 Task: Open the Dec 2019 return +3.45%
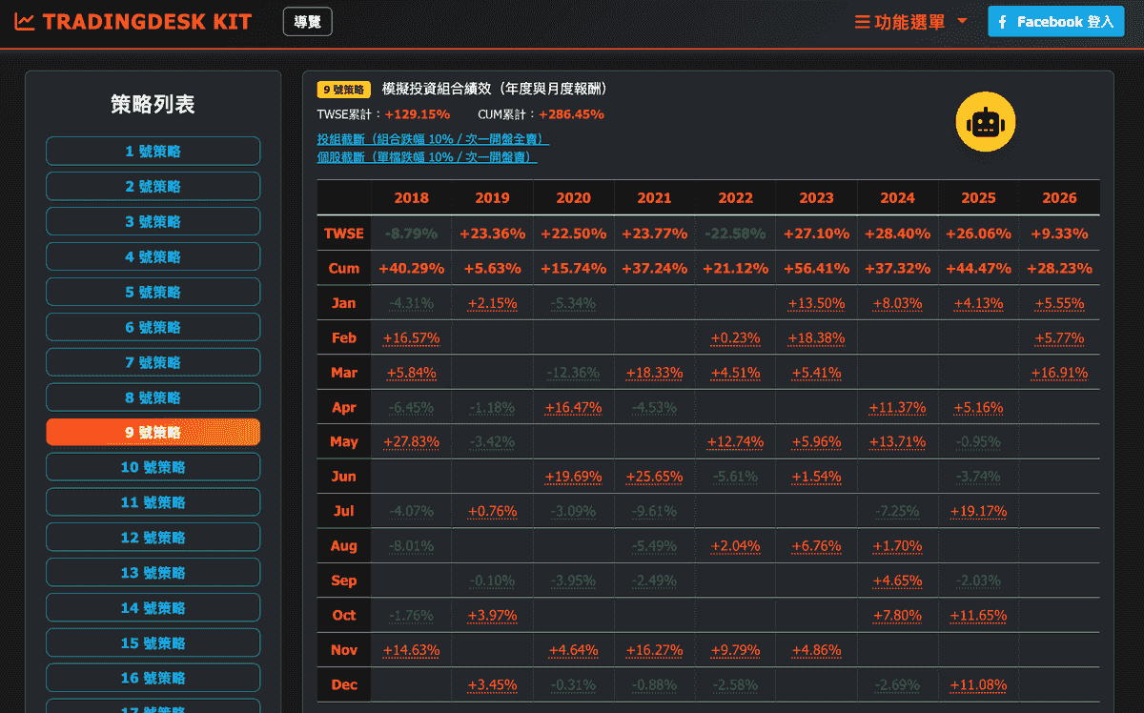492,684
